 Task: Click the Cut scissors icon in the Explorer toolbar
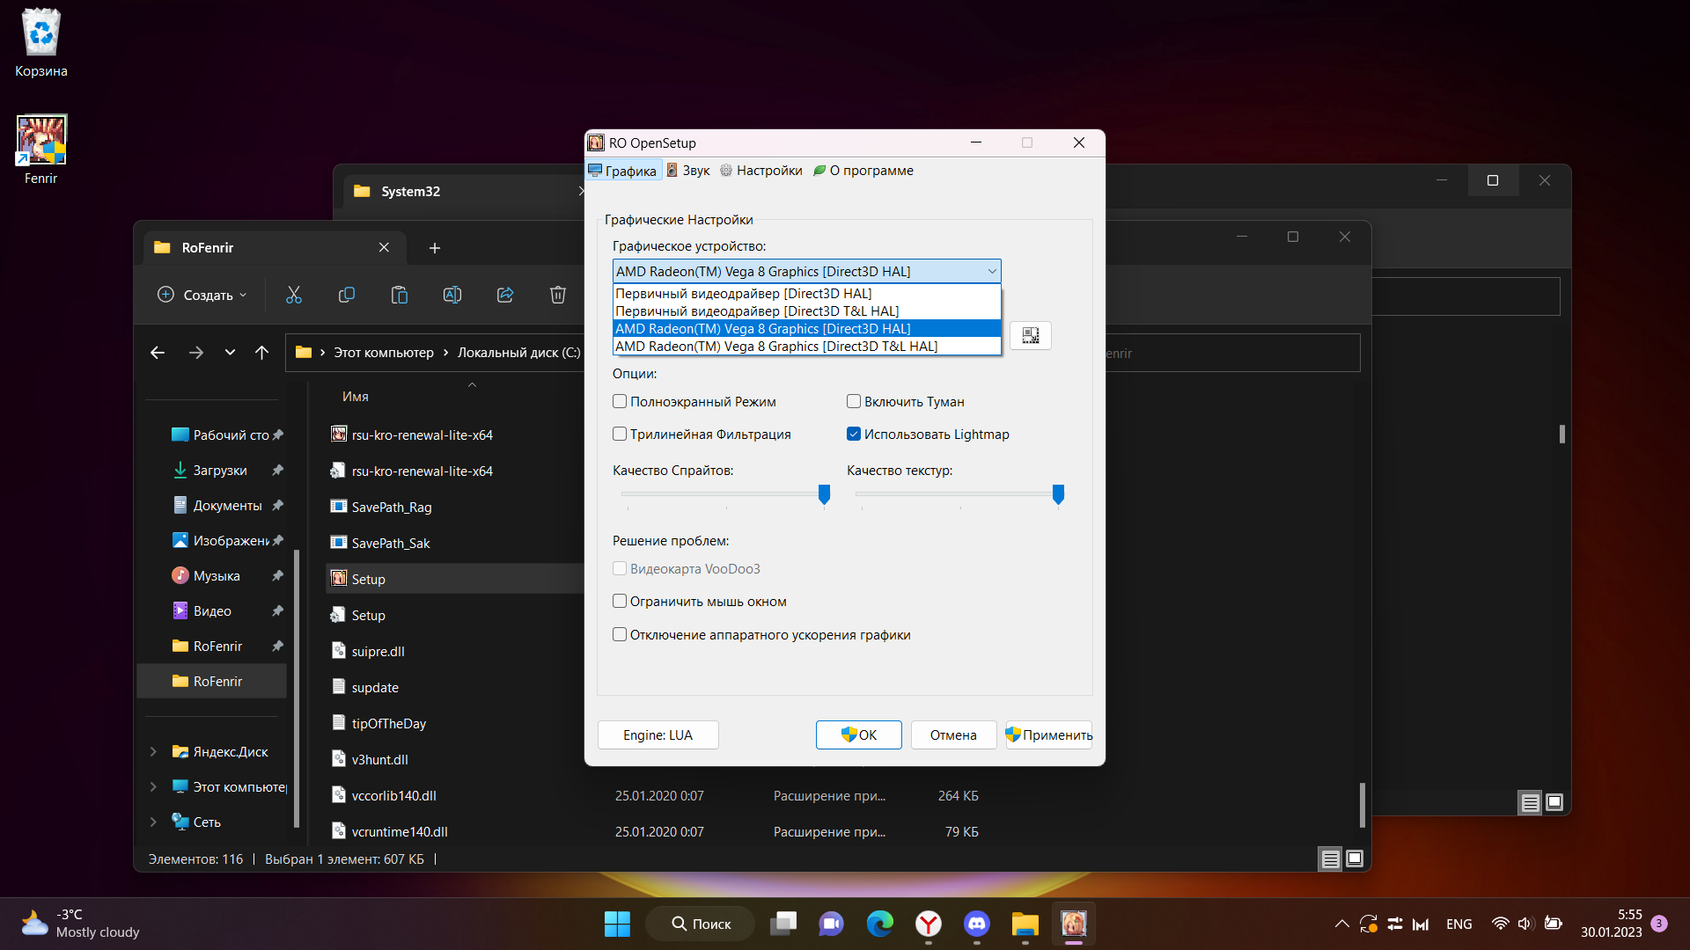pos(294,296)
